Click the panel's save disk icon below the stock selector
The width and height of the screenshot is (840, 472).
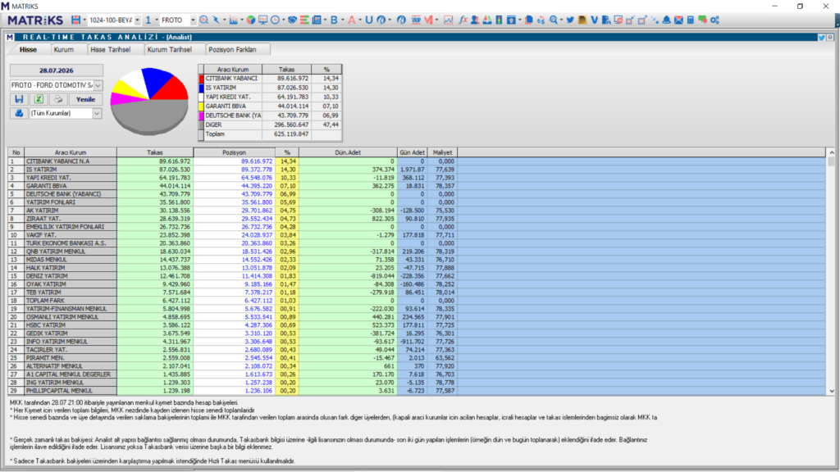[x=19, y=99]
